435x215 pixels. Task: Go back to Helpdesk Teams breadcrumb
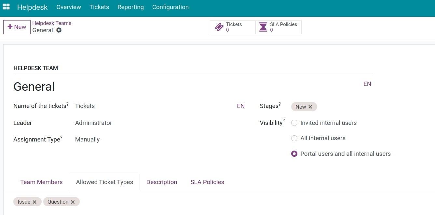pyautogui.click(x=52, y=23)
